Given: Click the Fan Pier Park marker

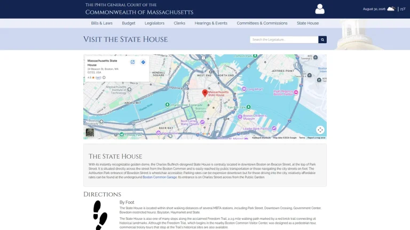Looking at the screenshot, I should point(248,107).
